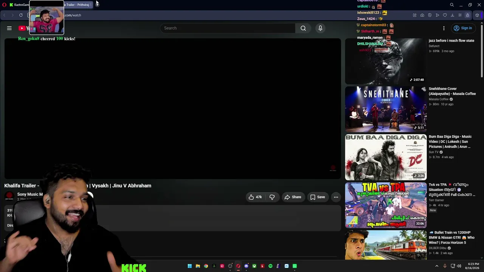The height and width of the screenshot is (272, 484).
Task: Visit the DILBER Dilbu channel
Action: tap(437, 248)
